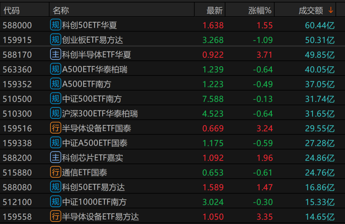Sort by the 名称 column header

click(x=61, y=10)
